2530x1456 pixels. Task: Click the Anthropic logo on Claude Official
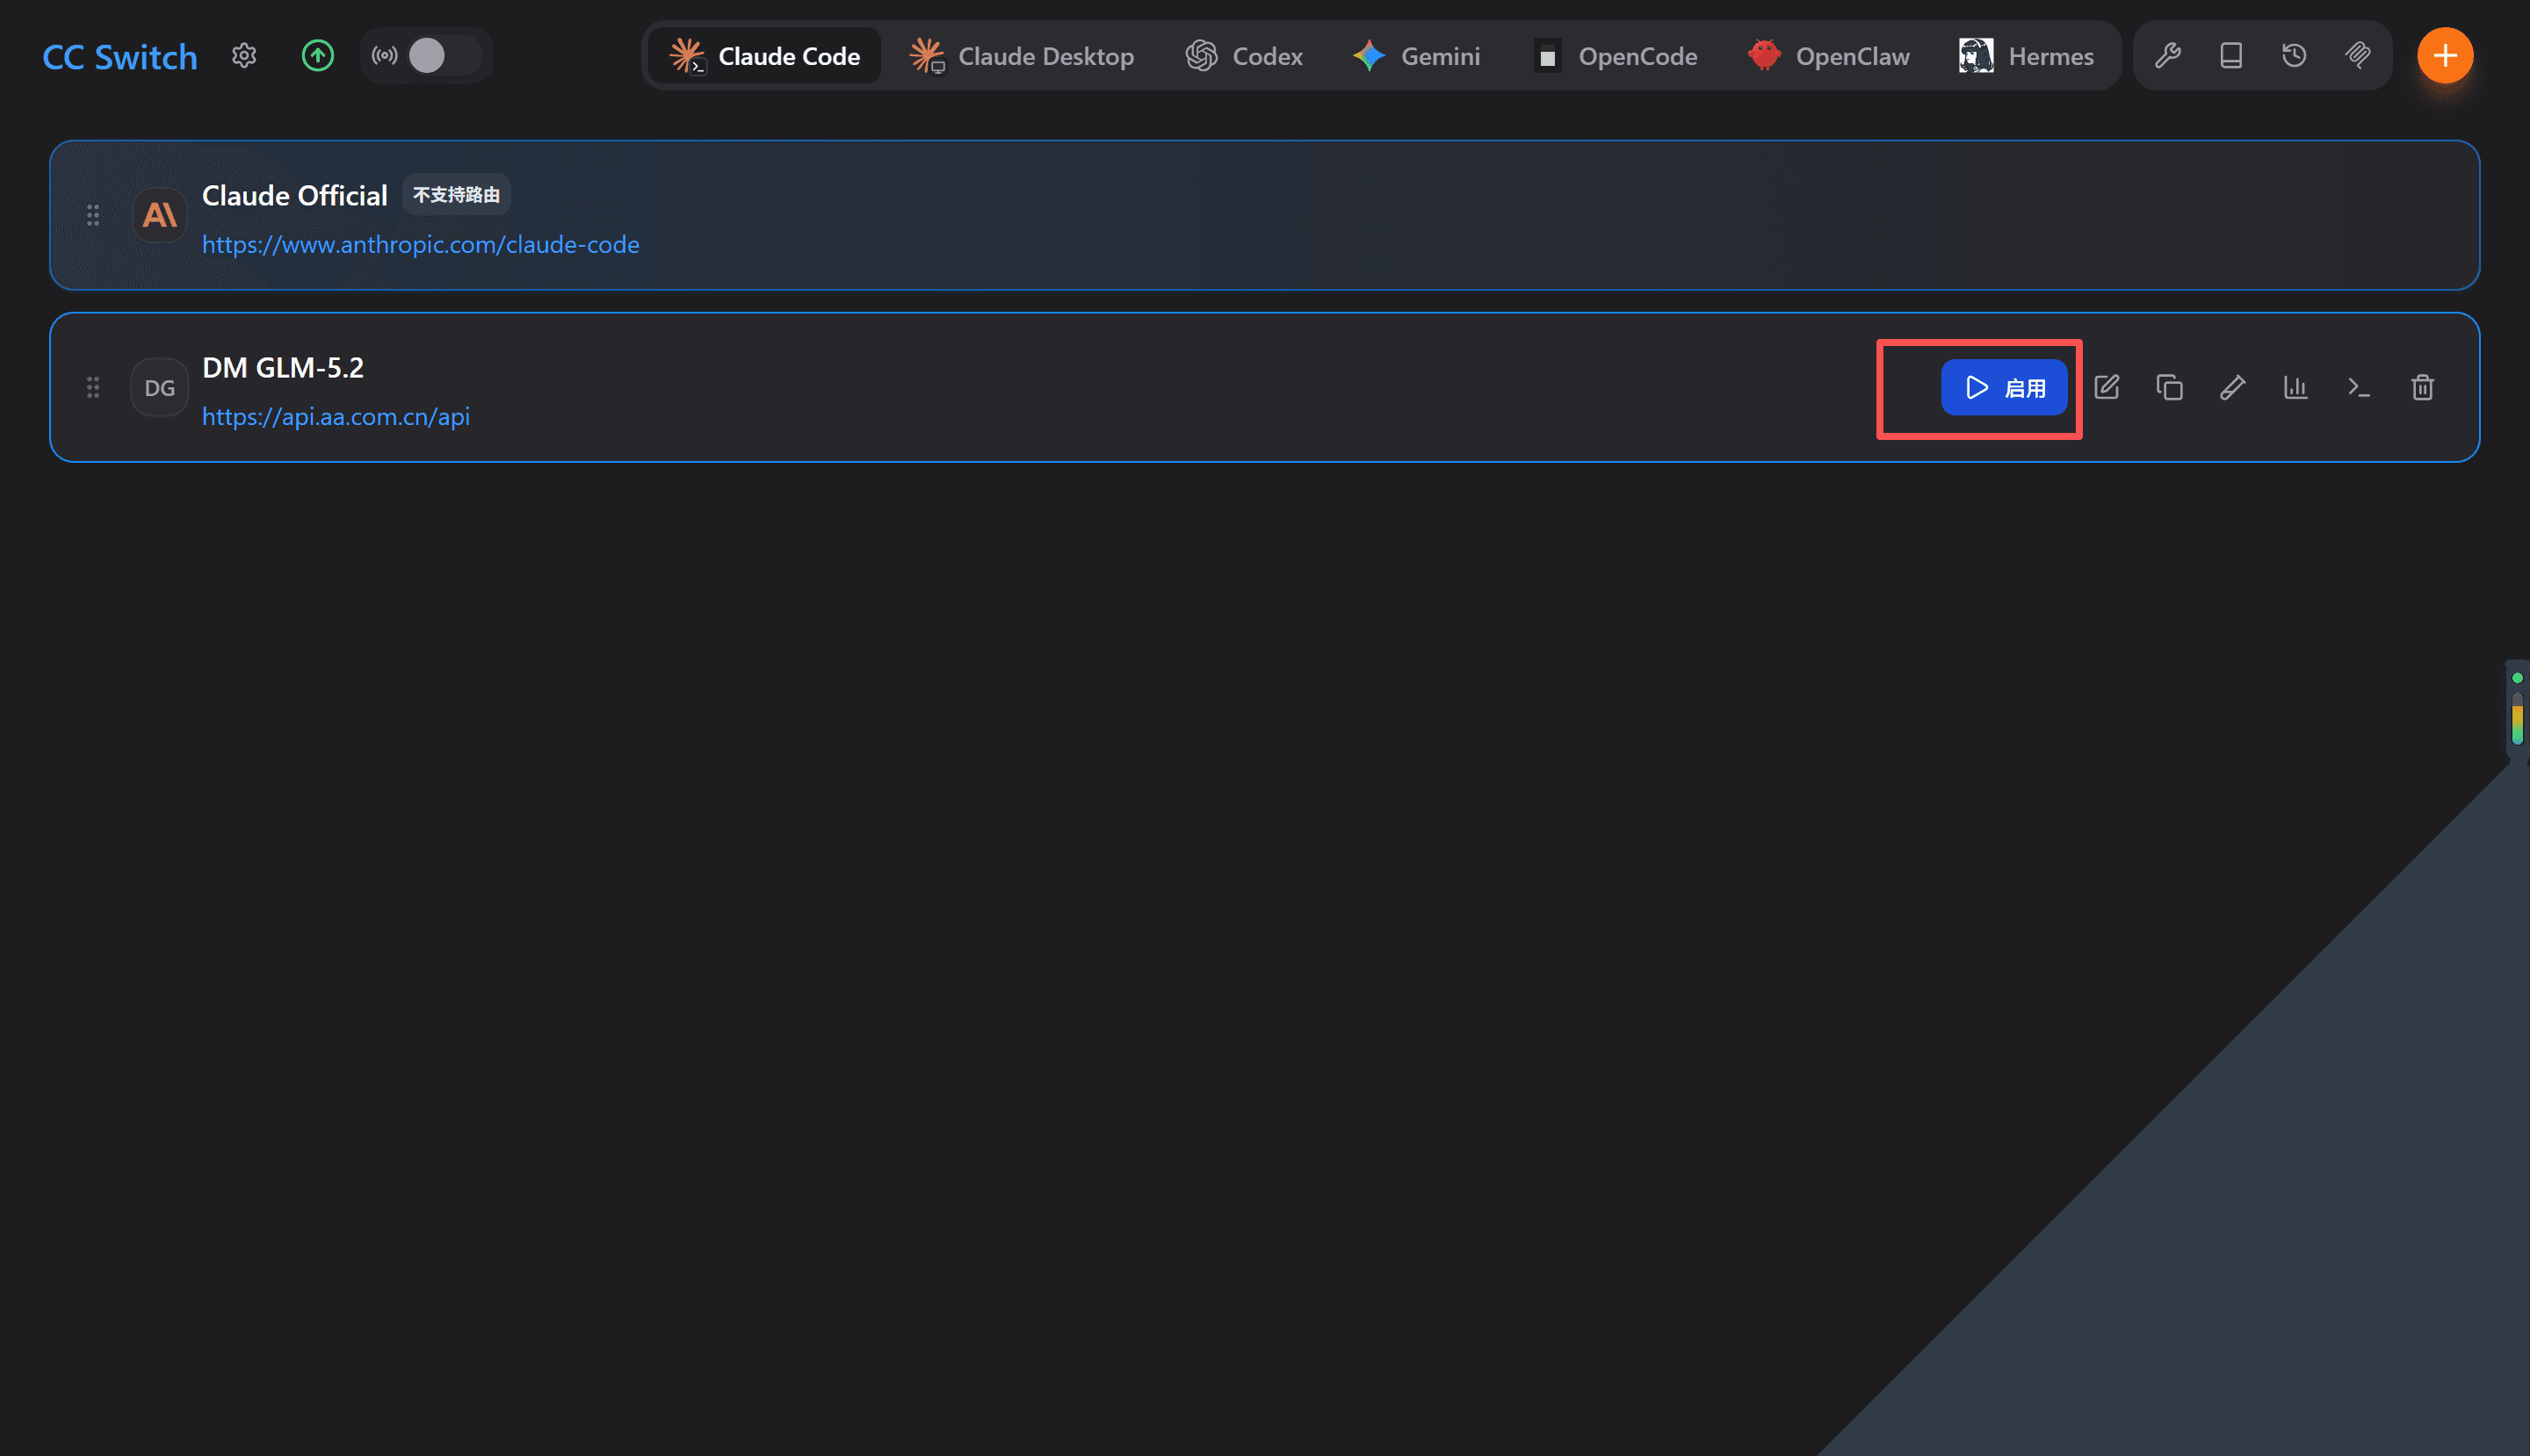pos(160,215)
